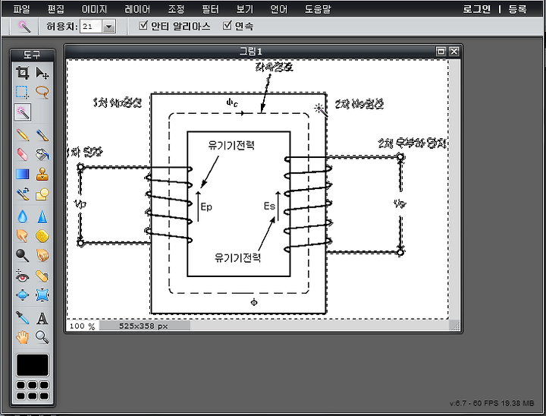The height and width of the screenshot is (416, 546).
Task: Open the 허용치 tolerance dropdown arrow
Action: pos(109,27)
